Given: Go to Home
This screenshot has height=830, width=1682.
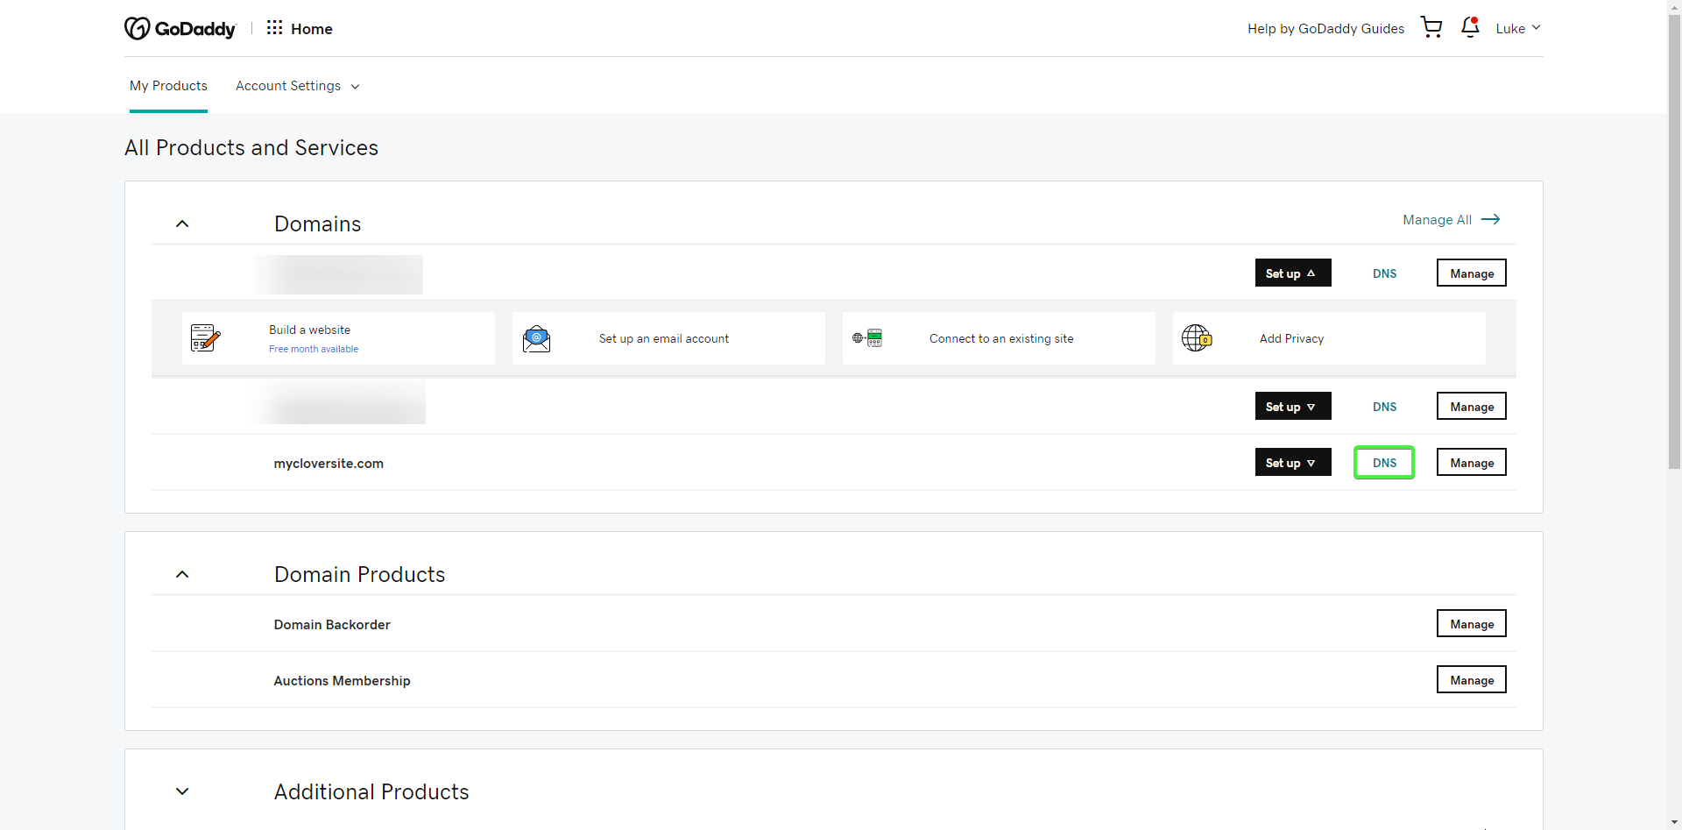Looking at the screenshot, I should pyautogui.click(x=312, y=29).
